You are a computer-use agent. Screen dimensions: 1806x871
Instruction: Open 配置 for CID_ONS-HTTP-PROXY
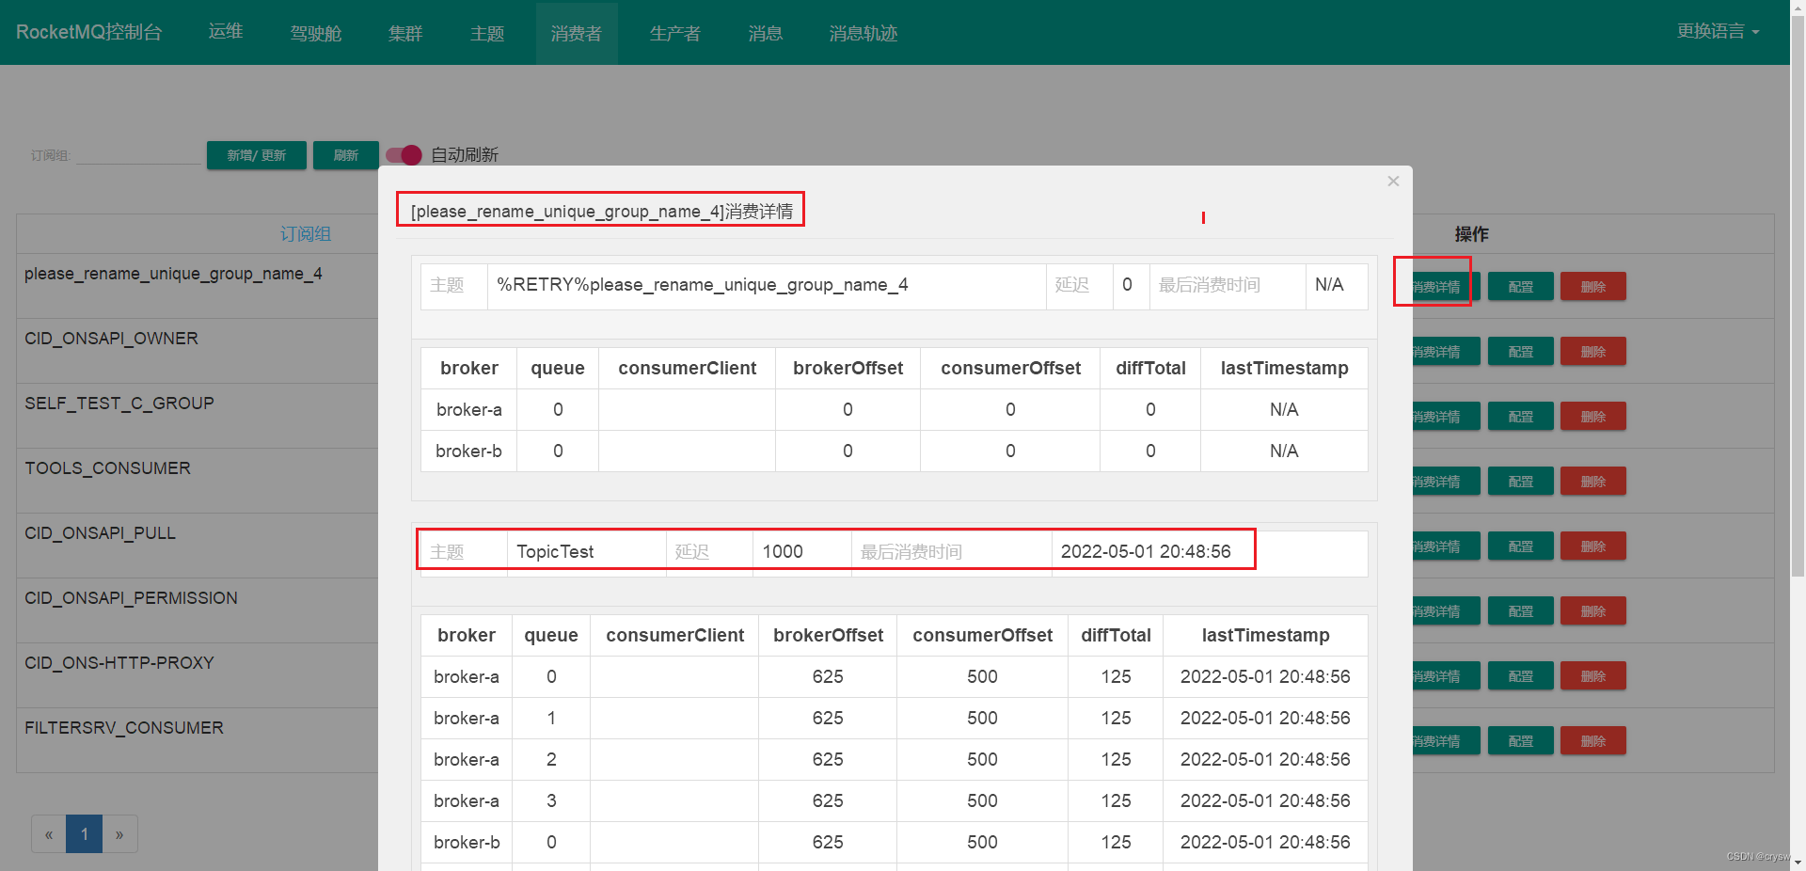[x=1521, y=676]
